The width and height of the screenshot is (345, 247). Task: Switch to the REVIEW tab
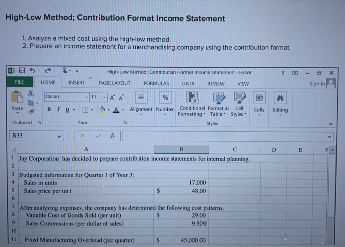coord(216,84)
